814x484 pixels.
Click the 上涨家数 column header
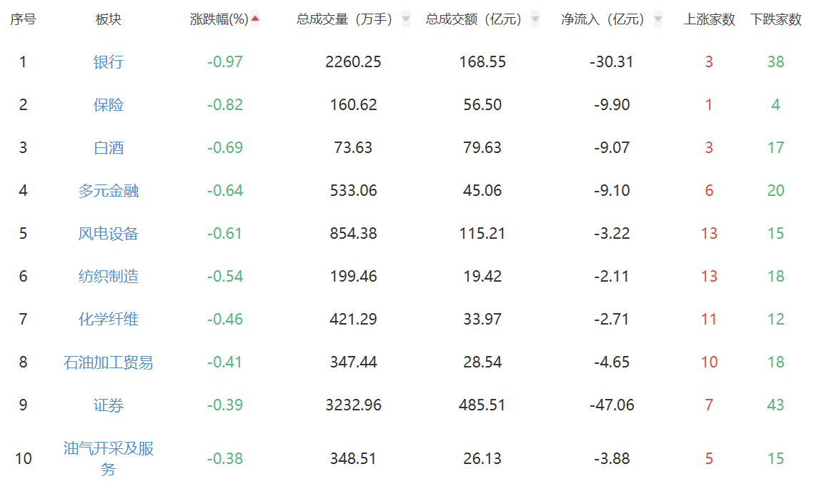point(709,19)
